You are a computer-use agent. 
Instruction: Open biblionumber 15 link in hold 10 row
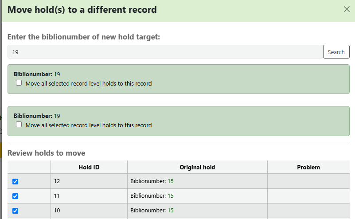click(x=170, y=211)
